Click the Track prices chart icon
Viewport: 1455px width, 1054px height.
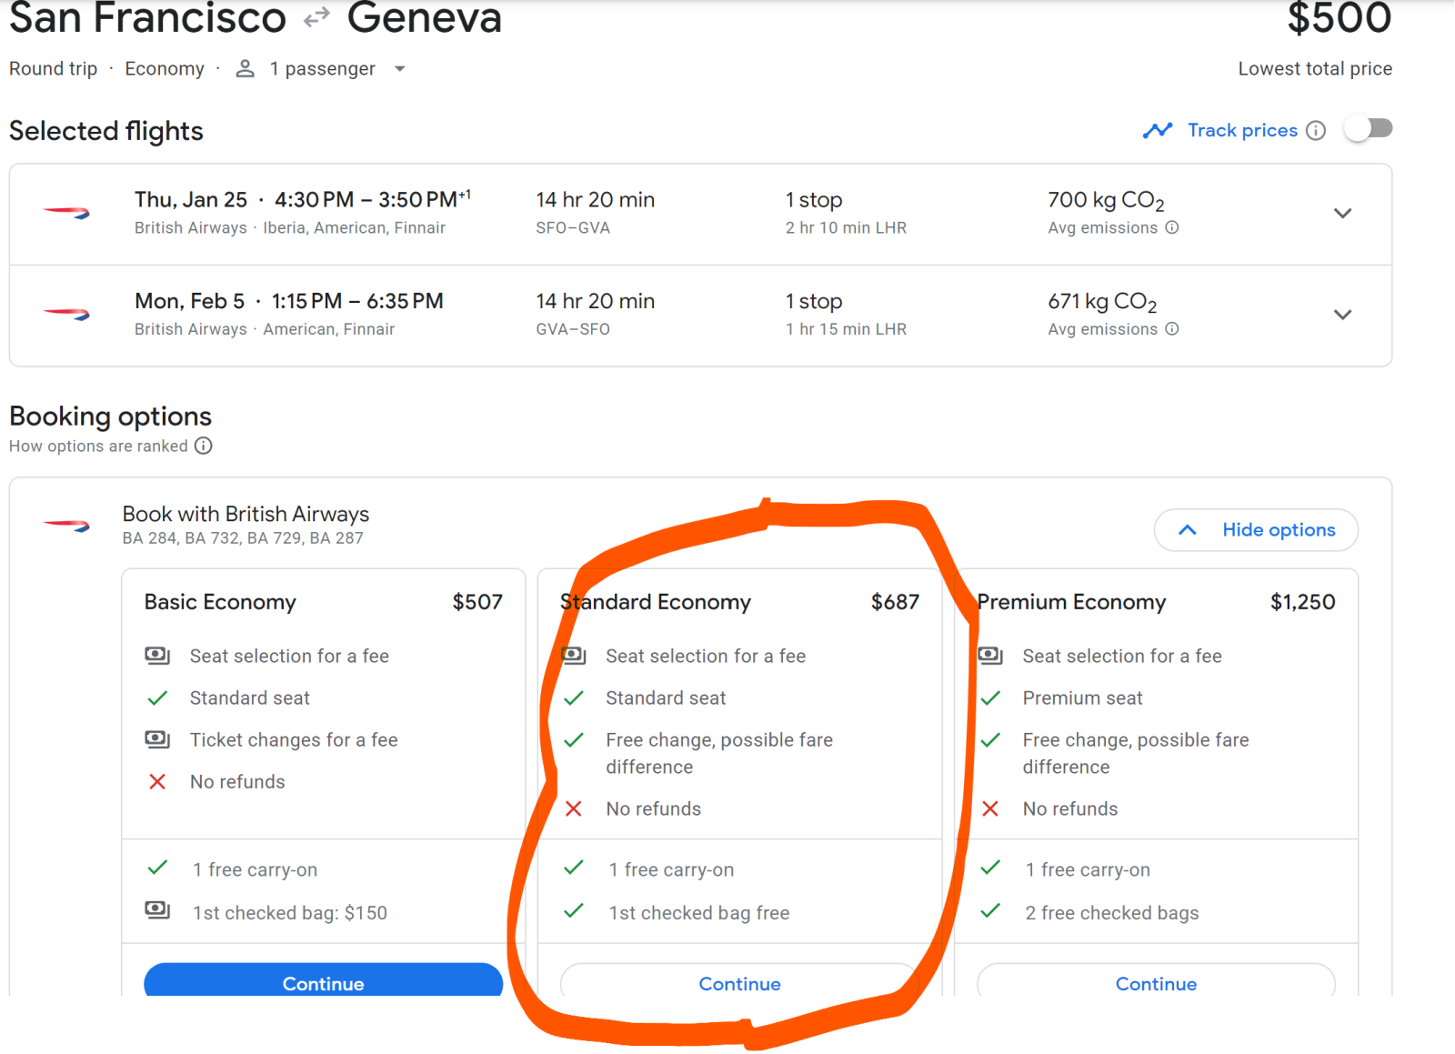1157,131
